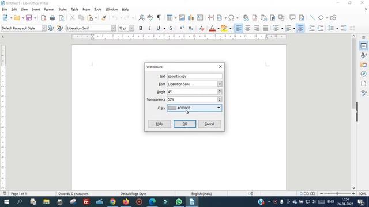
Task: Click the Watermark Text field
Action: tap(195, 76)
